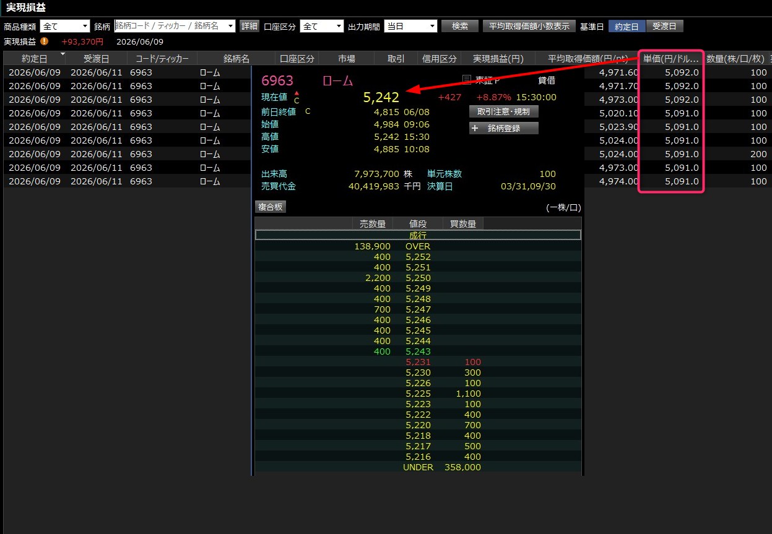Click the 市場 column header
This screenshot has width=772, height=534.
(x=347, y=59)
